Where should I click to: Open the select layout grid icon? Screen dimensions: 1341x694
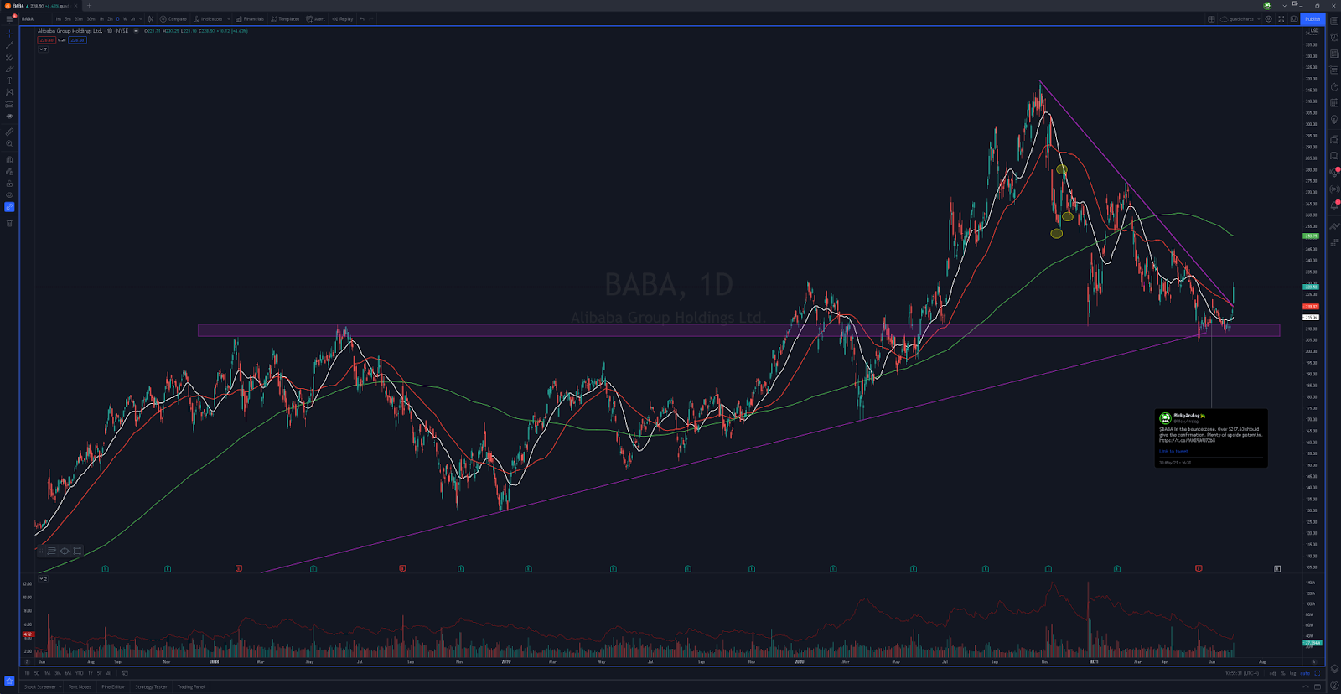1211,19
